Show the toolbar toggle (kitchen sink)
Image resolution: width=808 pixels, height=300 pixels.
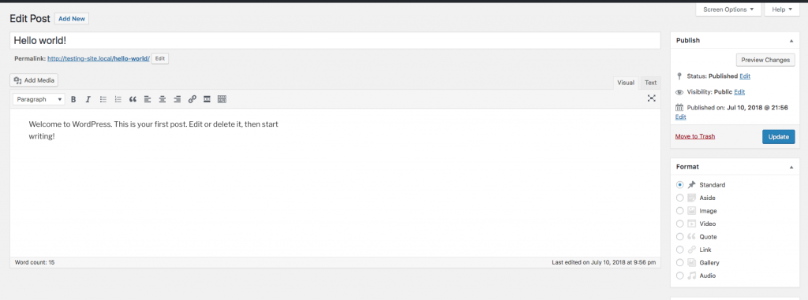(222, 99)
